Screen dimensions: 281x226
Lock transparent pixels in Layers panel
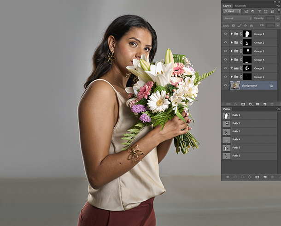(234, 26)
